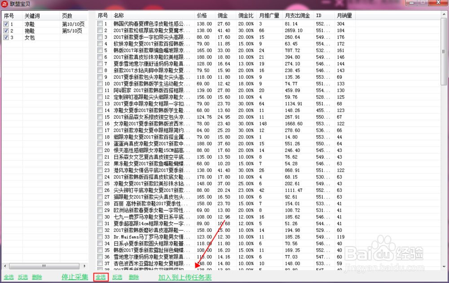
Task: Sort products by 价格 column header
Action: coord(205,15)
